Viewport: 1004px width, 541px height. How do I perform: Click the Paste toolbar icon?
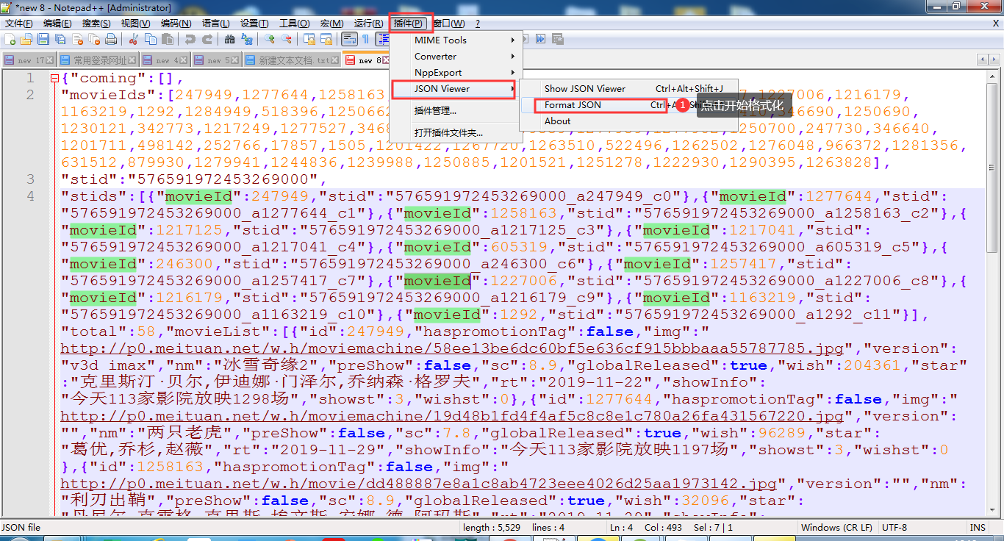click(167, 39)
